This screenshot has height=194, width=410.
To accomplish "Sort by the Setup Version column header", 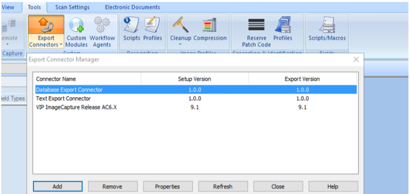I will coord(195,79).
